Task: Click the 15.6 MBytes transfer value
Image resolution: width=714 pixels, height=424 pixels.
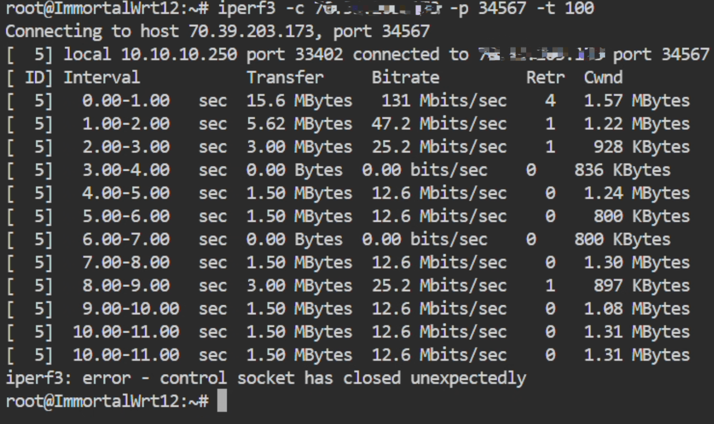Action: (299, 101)
